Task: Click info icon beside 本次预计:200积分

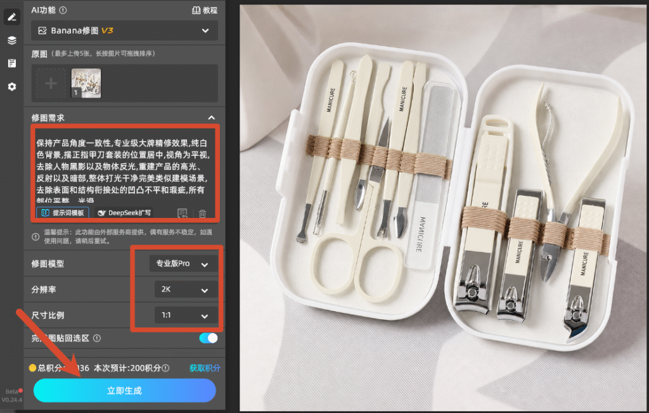Action: 165,368
